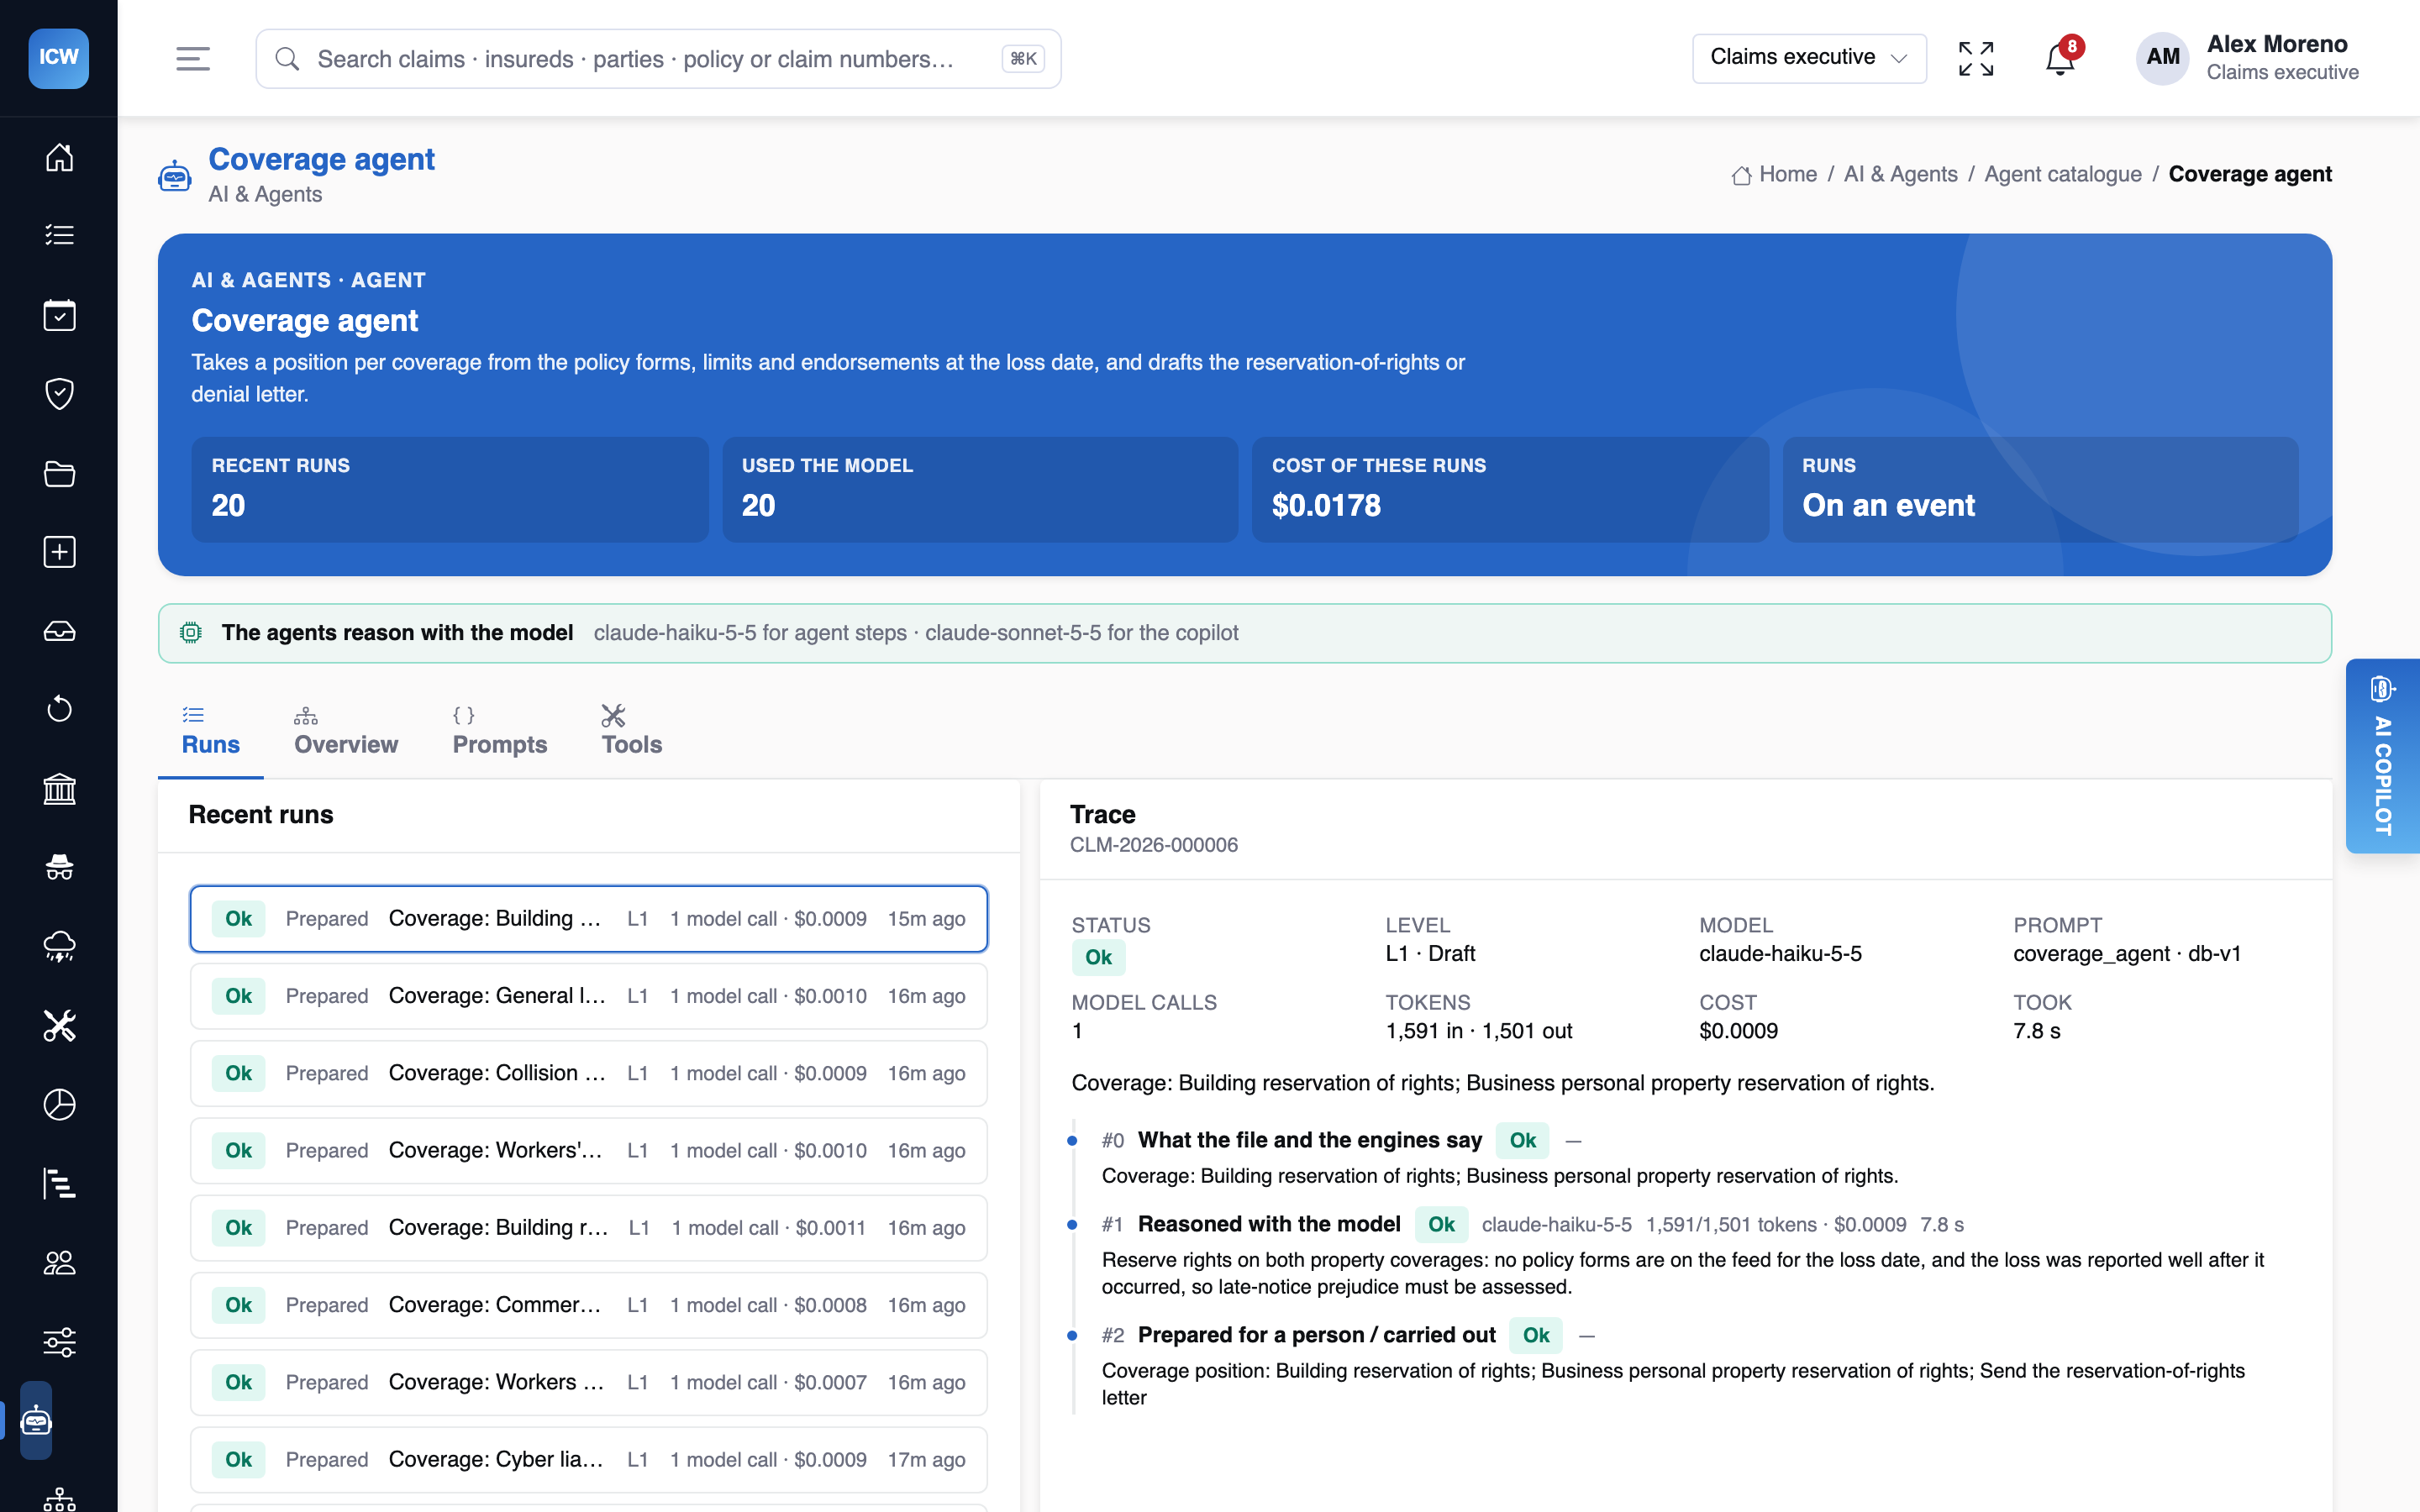
Task: Open the calendar check sidebar icon
Action: click(59, 315)
